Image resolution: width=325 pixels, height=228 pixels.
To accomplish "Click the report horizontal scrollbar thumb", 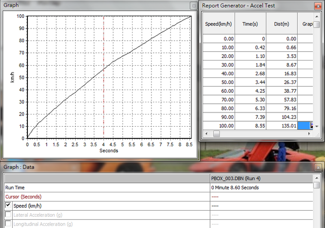I will (216, 134).
